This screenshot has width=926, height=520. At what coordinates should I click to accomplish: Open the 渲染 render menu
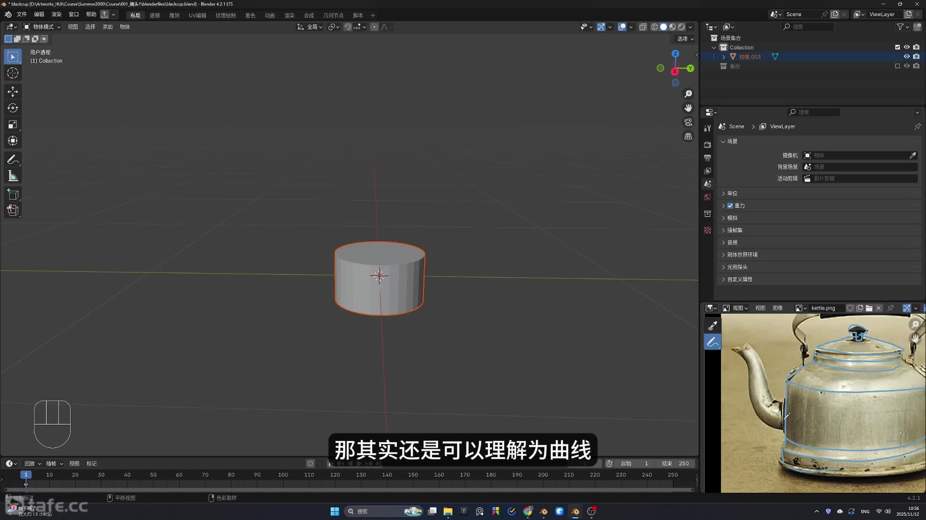click(56, 14)
